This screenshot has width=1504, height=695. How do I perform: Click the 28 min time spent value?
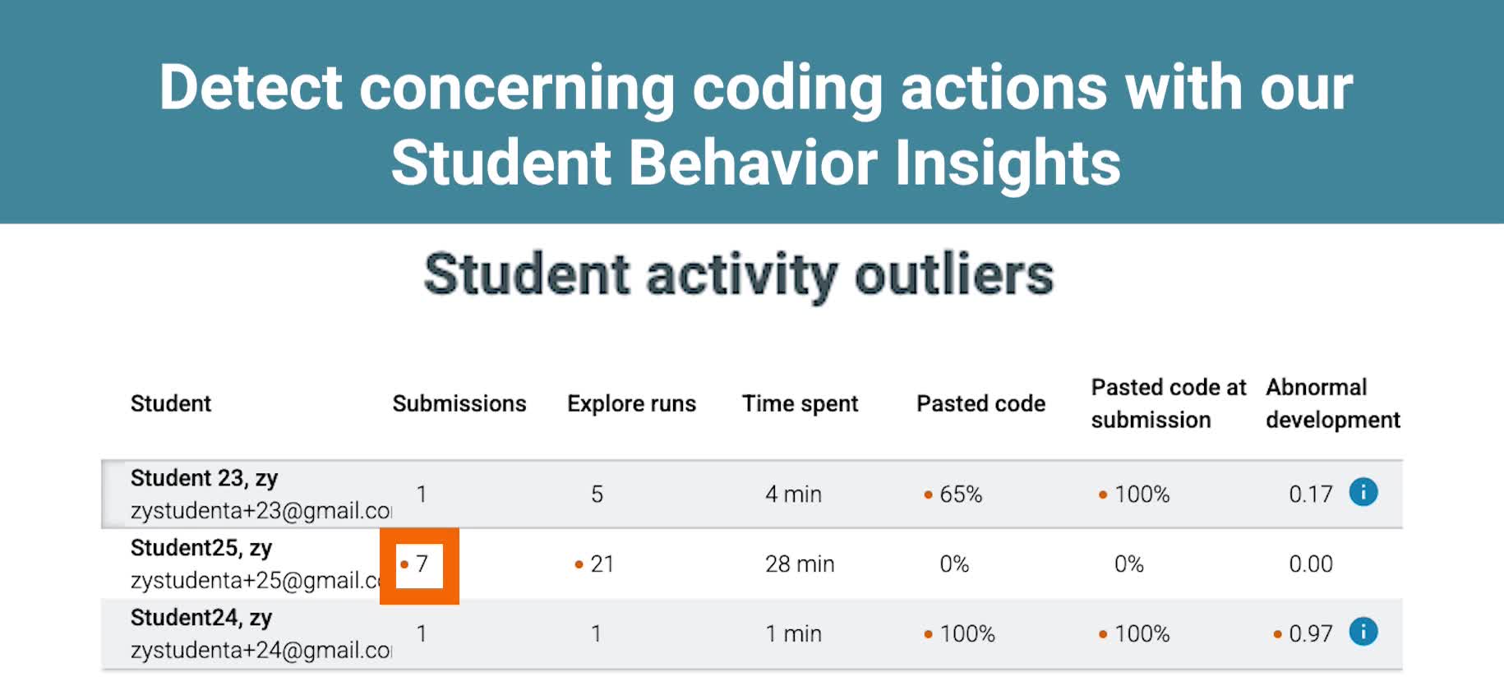tap(800, 564)
